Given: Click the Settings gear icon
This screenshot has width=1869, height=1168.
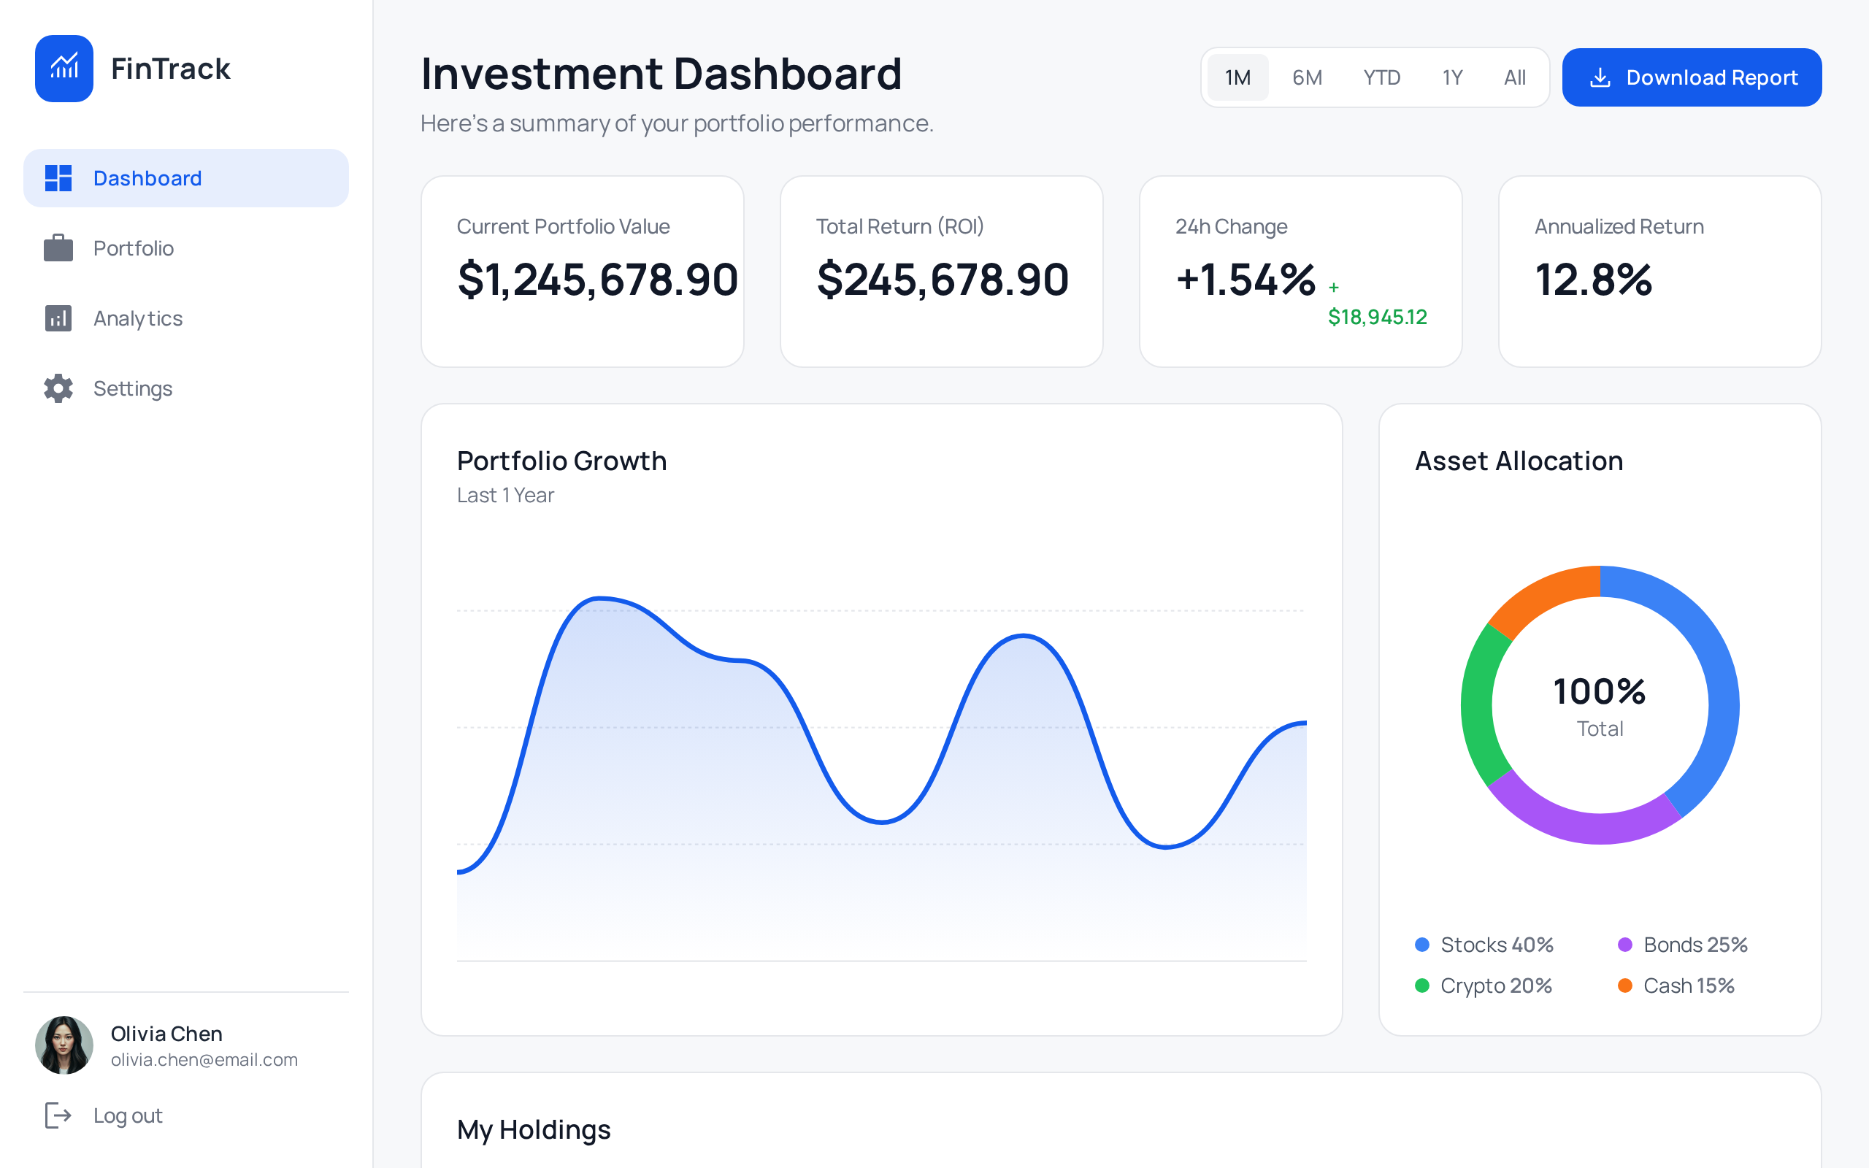Looking at the screenshot, I should pyautogui.click(x=58, y=388).
